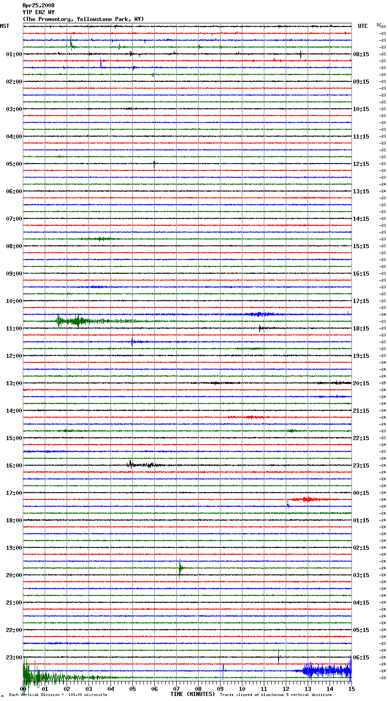Click minute tick label 15 on axis
Viewport: 388px width, 701px height.
(x=351, y=689)
